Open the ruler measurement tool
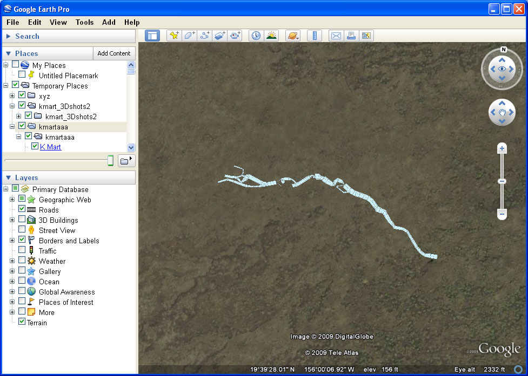This screenshot has width=528, height=376. (315, 36)
